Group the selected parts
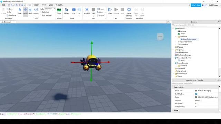The height and width of the screenshot is (124, 221). (100, 9)
